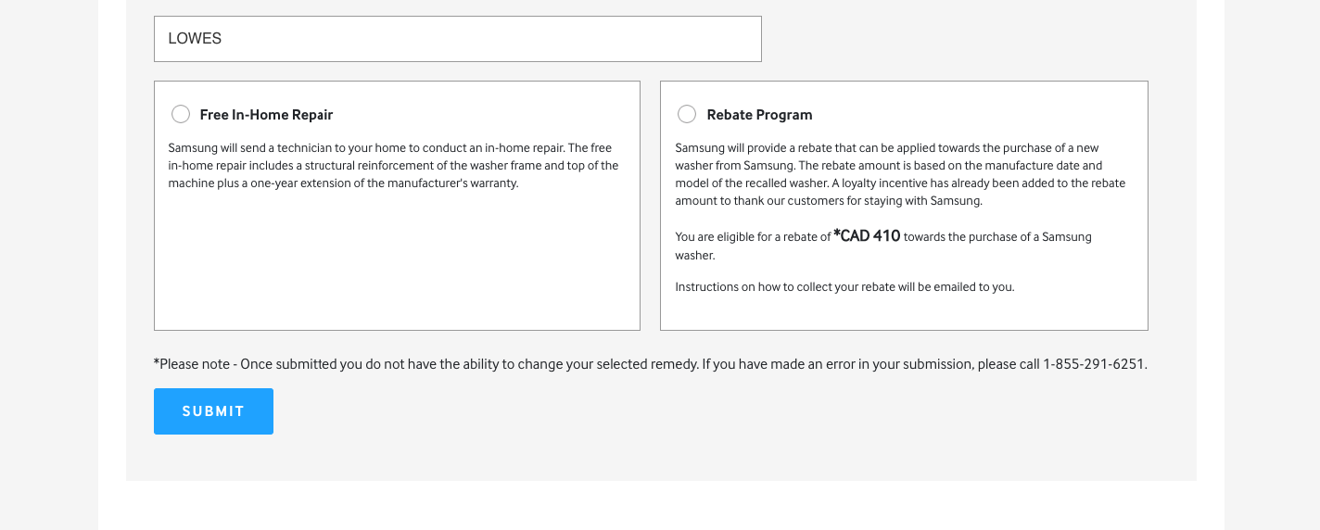Click the "You are eligible for a rebate" line

753,237
